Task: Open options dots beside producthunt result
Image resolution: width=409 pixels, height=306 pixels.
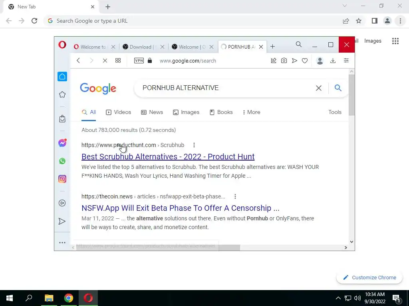Action: coord(194,145)
